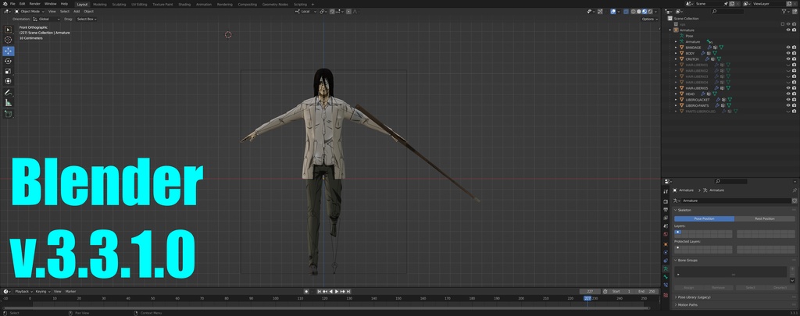Open the Object Constraints properties tab icon
800x316 pixels.
point(666,261)
